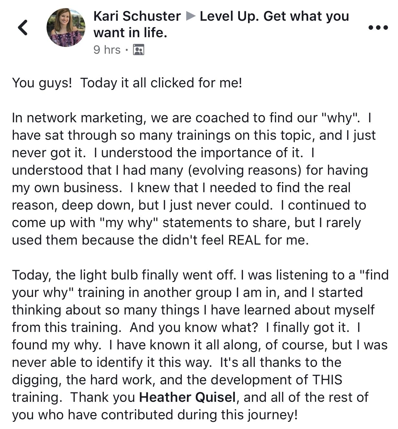The image size is (398, 429).
Task: Click the triangle arrow after Kari Schuster
Action: pyautogui.click(x=191, y=16)
